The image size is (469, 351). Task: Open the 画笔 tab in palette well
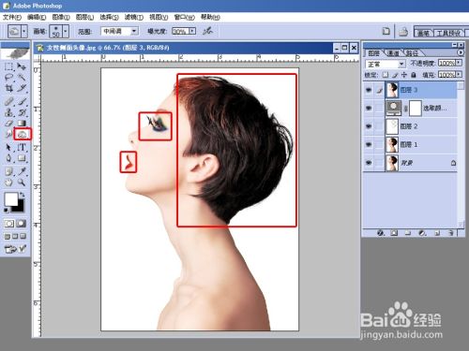[x=424, y=33]
